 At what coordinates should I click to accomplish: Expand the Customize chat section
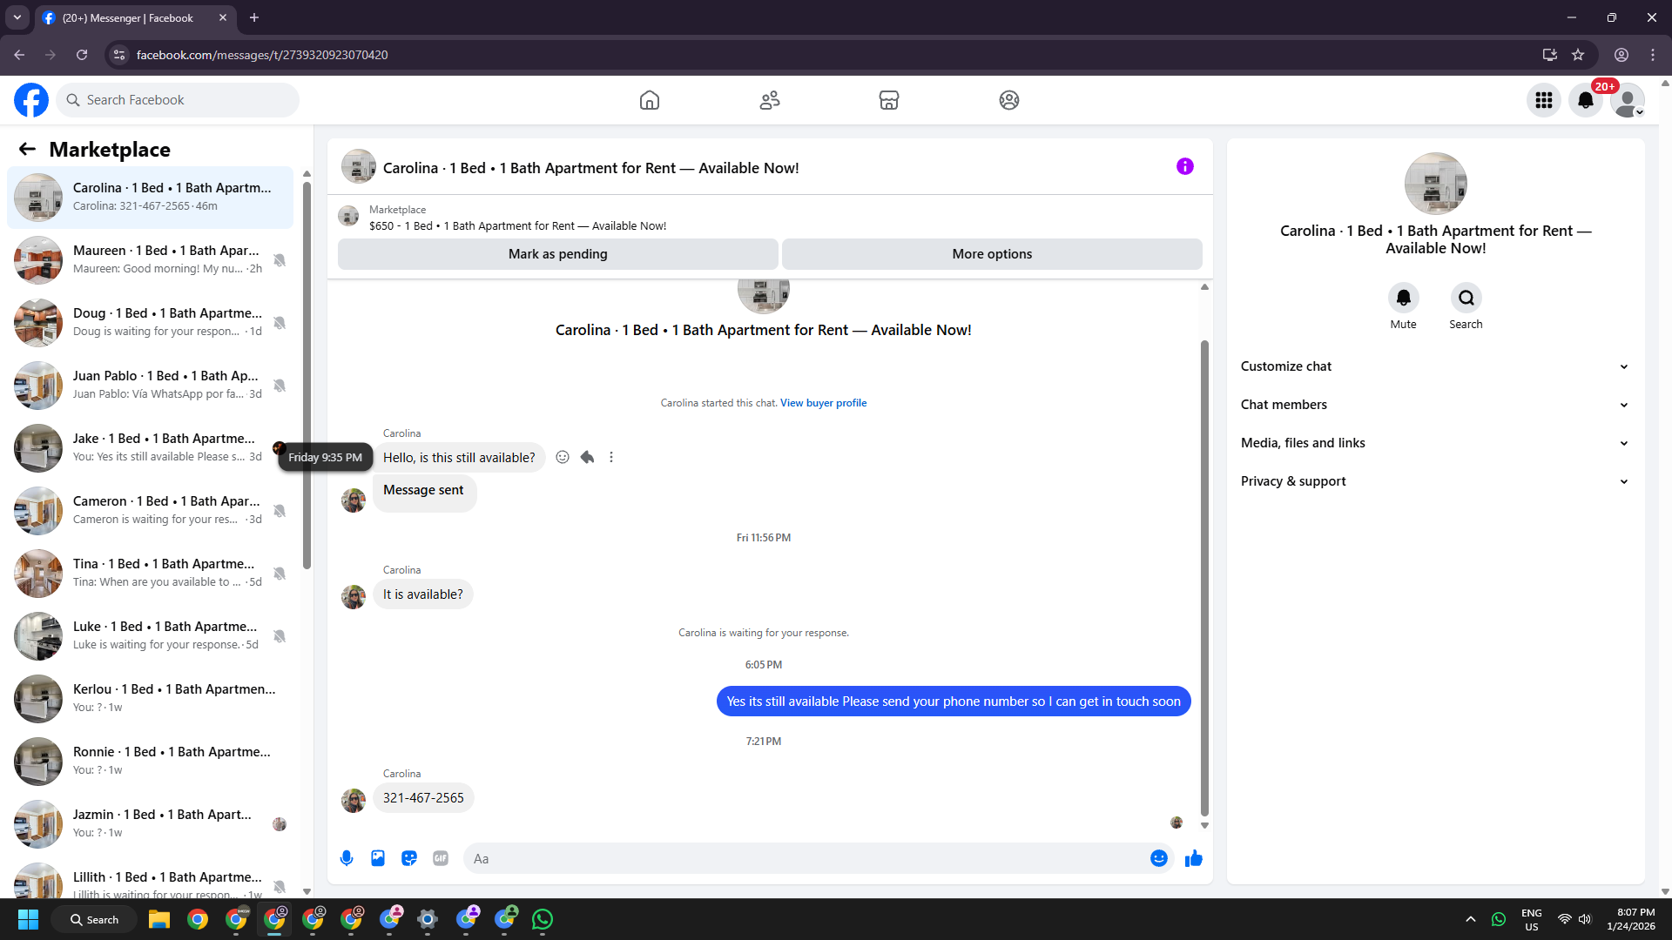point(1434,366)
